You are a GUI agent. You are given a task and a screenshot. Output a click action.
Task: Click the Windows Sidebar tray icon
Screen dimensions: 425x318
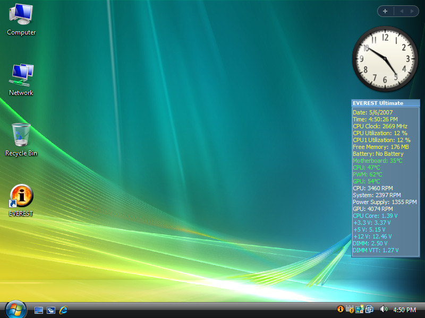click(359, 310)
